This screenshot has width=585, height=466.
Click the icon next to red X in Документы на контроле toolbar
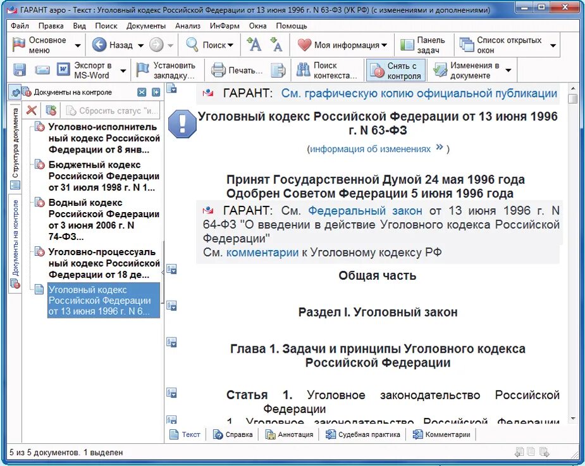click(51, 110)
